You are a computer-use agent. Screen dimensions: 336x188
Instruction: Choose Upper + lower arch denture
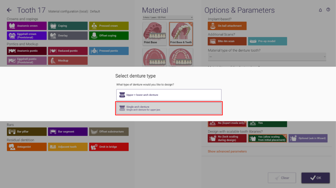[169, 95]
